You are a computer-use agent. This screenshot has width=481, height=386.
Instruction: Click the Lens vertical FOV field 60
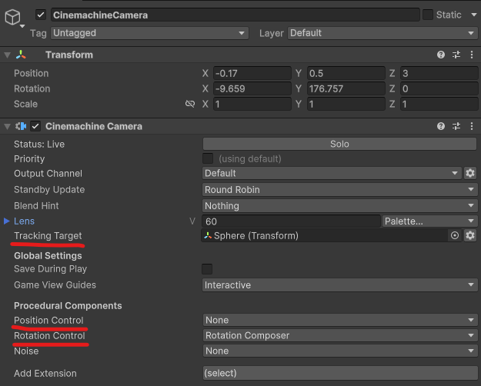pyautogui.click(x=291, y=221)
